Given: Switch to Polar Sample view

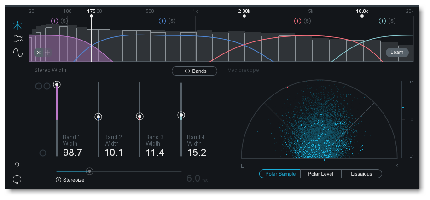Looking at the screenshot, I should [280, 174].
